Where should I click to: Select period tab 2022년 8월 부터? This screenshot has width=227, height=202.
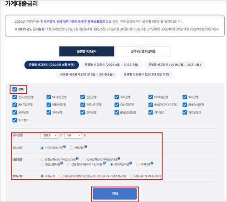(x=52, y=65)
